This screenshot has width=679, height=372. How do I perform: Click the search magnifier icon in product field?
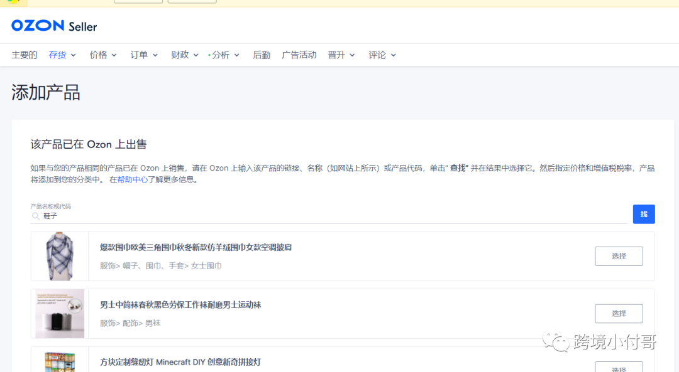[x=36, y=216]
